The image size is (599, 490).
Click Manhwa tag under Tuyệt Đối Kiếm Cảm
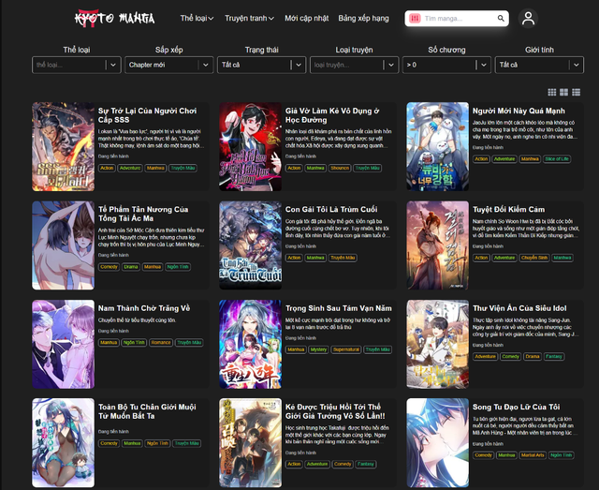pos(562,258)
